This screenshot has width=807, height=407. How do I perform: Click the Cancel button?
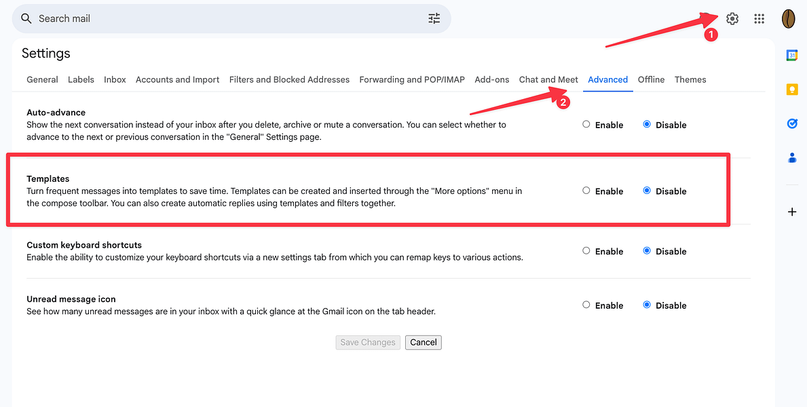423,343
